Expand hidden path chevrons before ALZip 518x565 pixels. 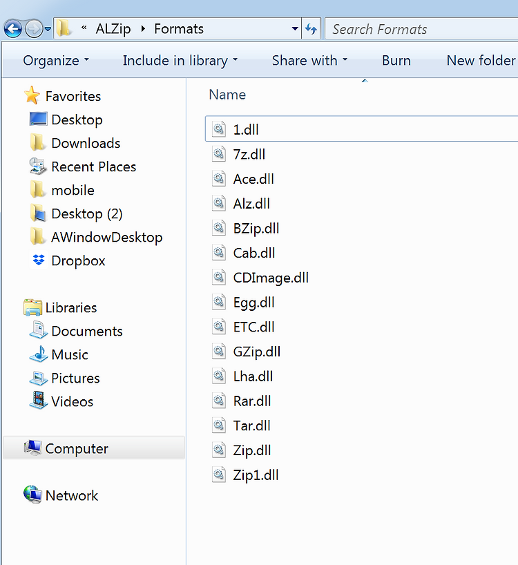point(84,28)
